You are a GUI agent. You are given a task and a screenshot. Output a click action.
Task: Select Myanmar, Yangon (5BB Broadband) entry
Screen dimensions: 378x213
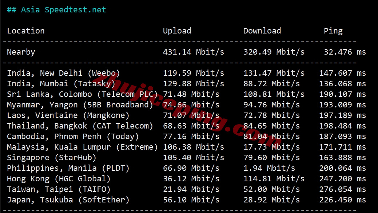pyautogui.click(x=80, y=105)
